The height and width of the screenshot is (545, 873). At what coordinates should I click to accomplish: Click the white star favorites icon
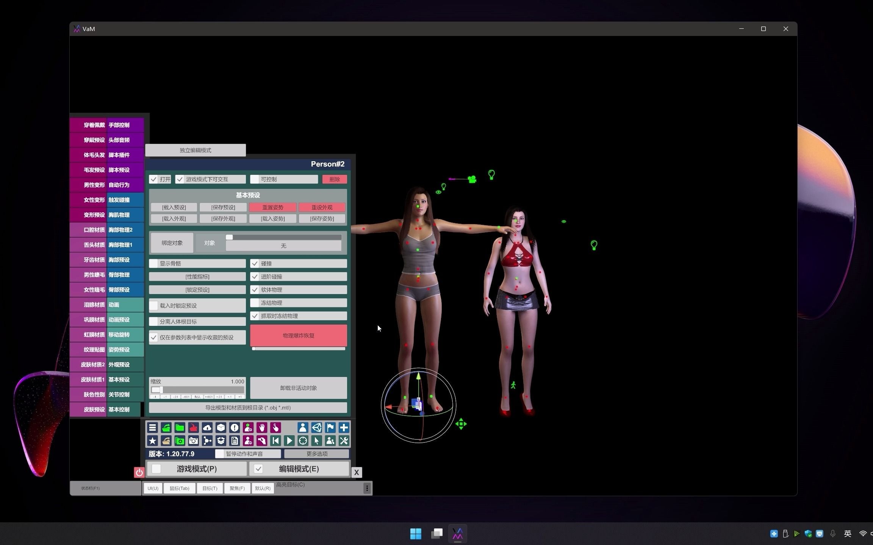(x=152, y=441)
